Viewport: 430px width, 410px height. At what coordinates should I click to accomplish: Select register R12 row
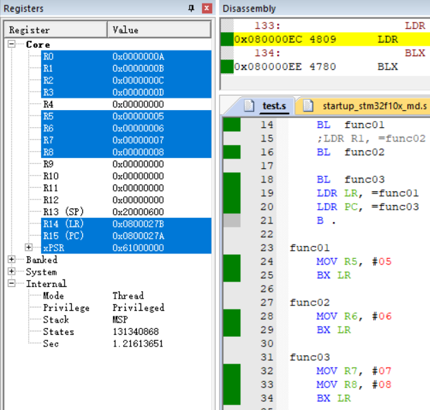click(126, 200)
